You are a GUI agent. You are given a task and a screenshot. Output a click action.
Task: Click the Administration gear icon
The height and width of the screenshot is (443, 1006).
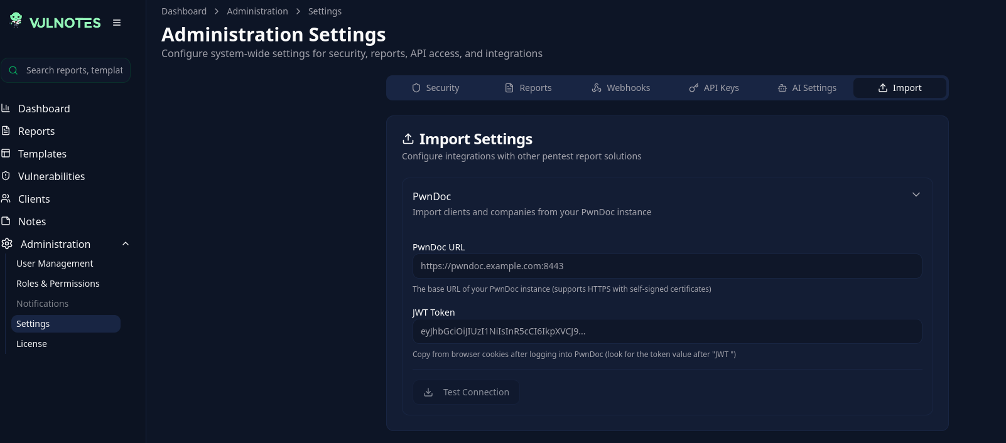[7, 243]
